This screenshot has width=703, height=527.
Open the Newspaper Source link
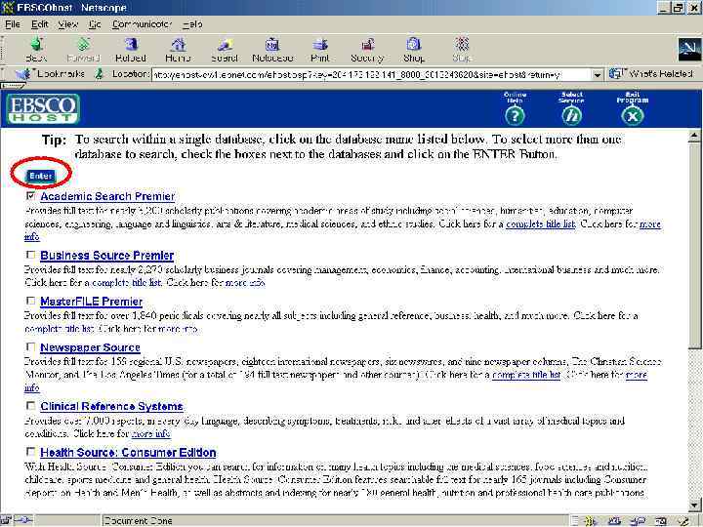tap(90, 347)
